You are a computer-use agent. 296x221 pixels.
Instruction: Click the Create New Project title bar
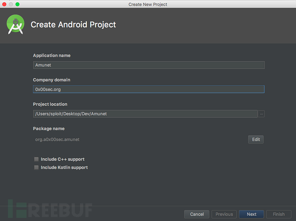pos(148,4)
